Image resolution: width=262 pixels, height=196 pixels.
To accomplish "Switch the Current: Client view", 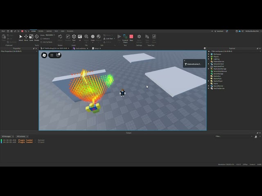I will 125,39.
